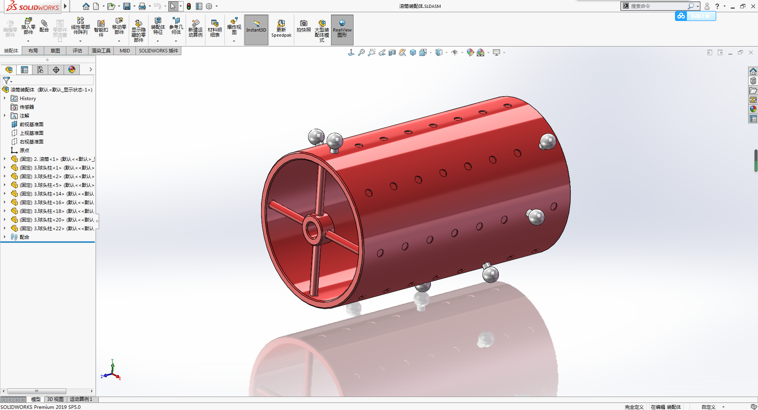Expand the 注解 annotations node
Screen dimensions: 758x410
pyautogui.click(x=5, y=116)
